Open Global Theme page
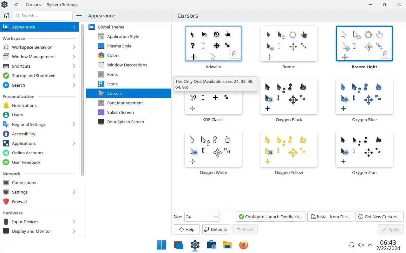 pos(128,27)
